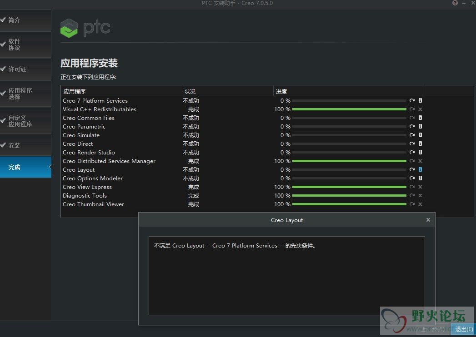Retry installing Creo Layout

(x=412, y=169)
